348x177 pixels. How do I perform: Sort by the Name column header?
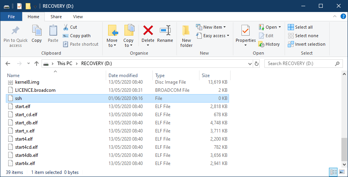(x=13, y=76)
